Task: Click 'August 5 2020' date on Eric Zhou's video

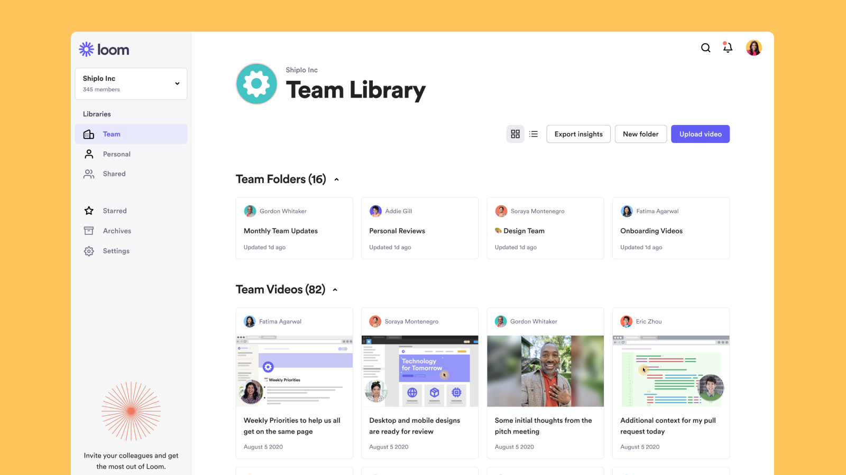Action: click(x=640, y=447)
